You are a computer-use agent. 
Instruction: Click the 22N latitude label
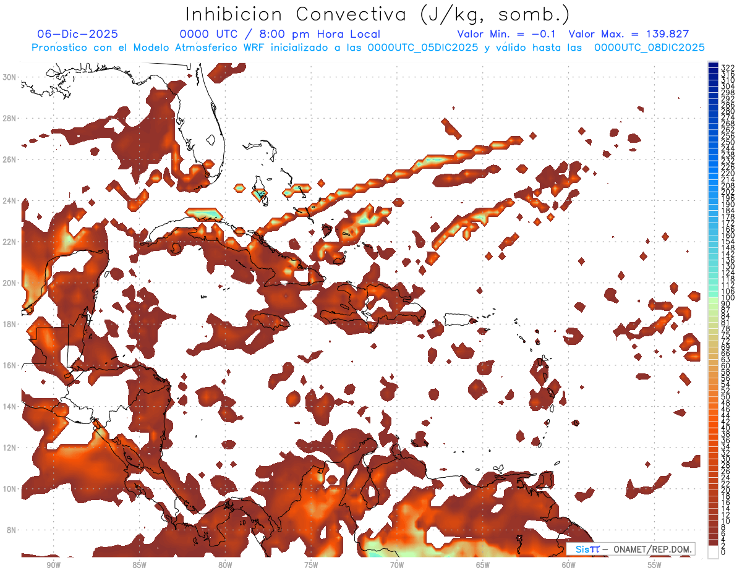tap(11, 242)
